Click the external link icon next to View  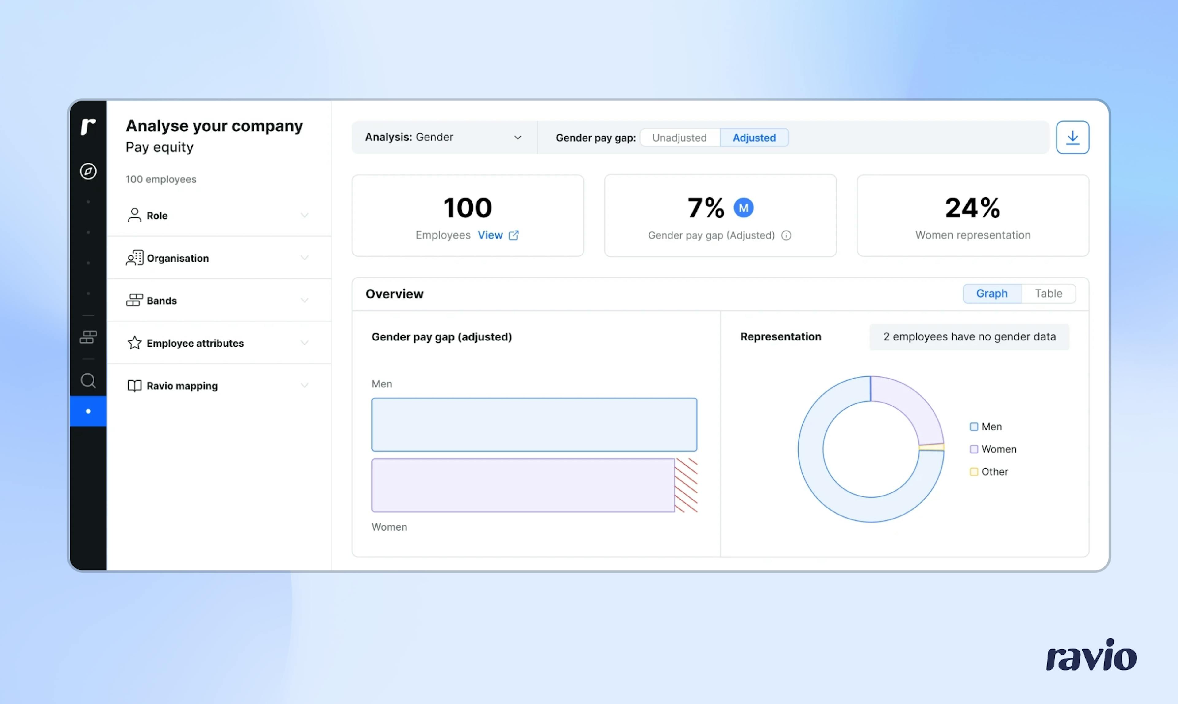click(514, 236)
